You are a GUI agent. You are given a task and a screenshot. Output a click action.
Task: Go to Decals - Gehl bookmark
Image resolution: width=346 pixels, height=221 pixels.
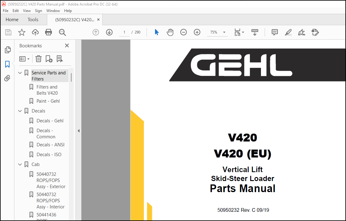(50, 121)
